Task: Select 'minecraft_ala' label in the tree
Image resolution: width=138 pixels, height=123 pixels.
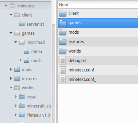Action: pos(39,106)
